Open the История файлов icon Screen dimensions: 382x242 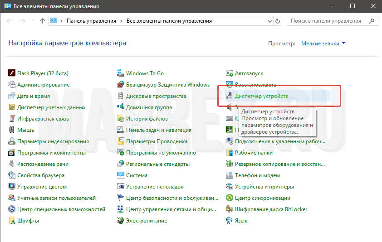click(x=121, y=119)
